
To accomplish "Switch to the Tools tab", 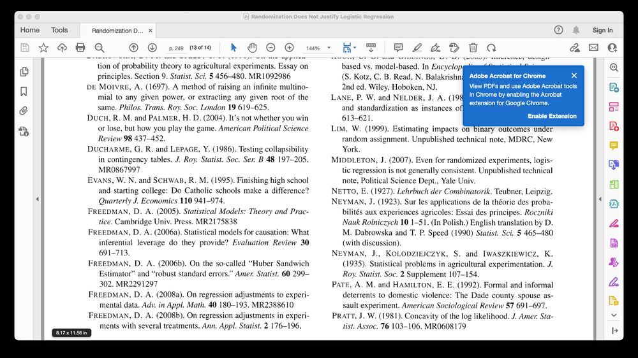I will [59, 30].
